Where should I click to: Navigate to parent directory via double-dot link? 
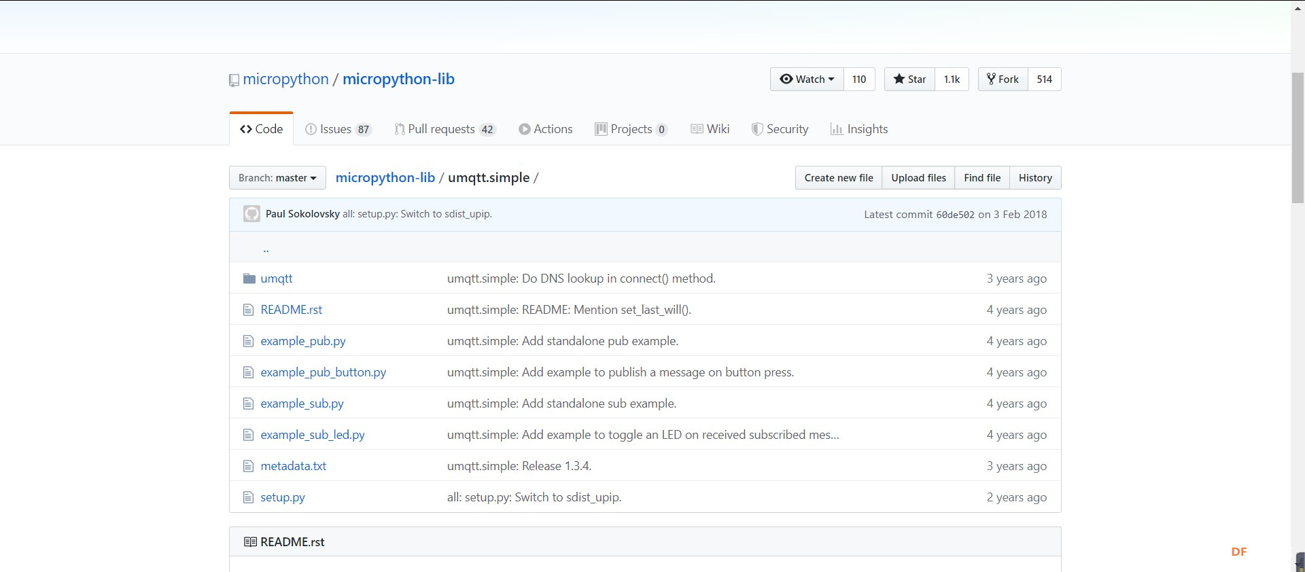click(266, 249)
